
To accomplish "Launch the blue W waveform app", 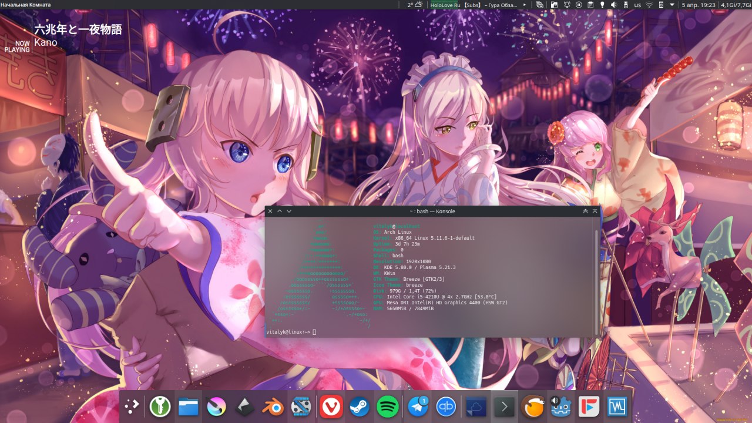I will coord(617,407).
